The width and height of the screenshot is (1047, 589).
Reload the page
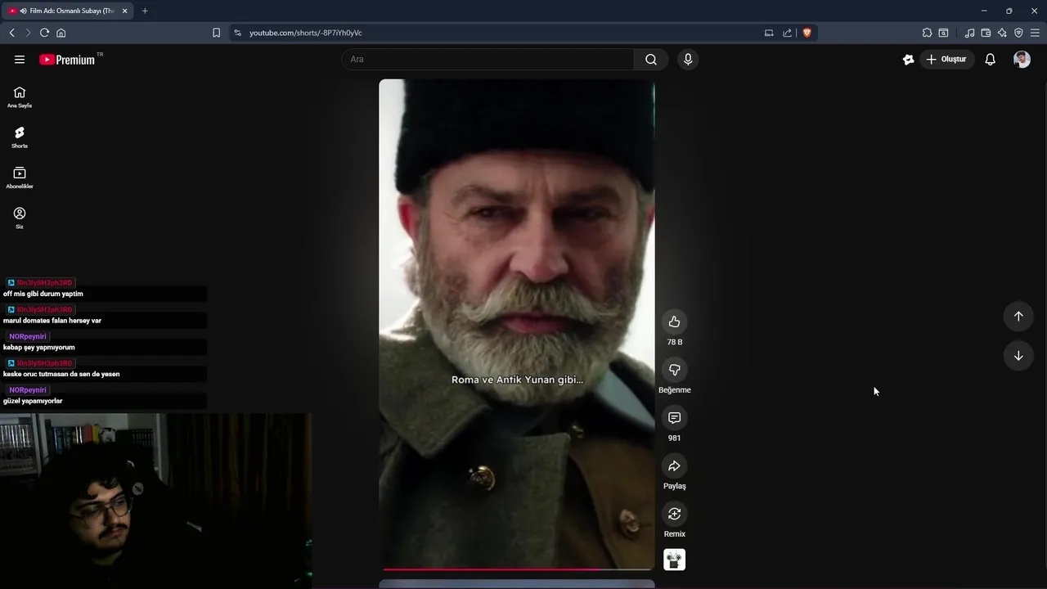[x=44, y=33]
